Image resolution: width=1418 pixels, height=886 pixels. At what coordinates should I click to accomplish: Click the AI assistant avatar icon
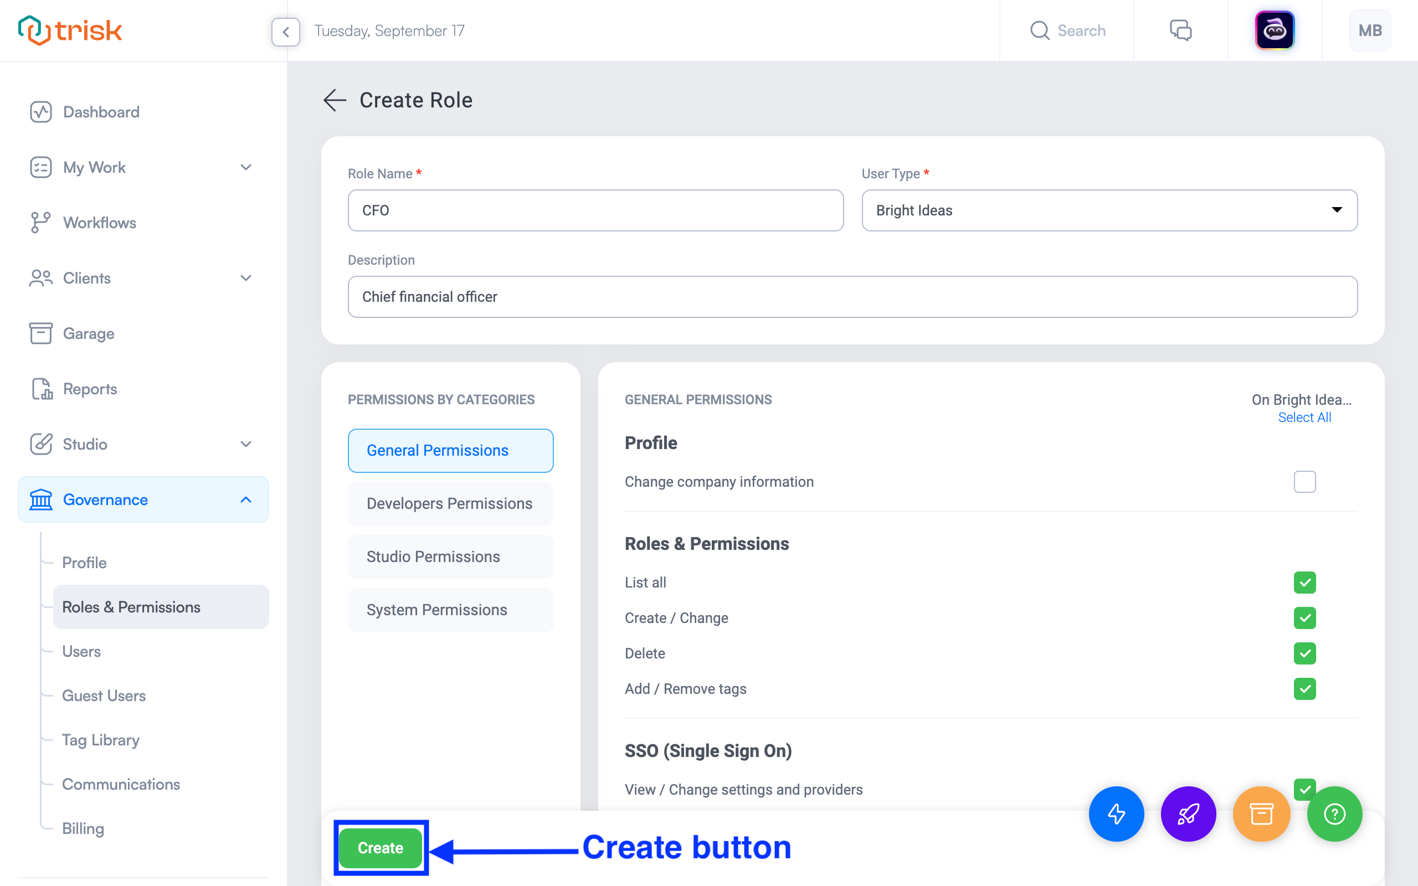(x=1276, y=30)
